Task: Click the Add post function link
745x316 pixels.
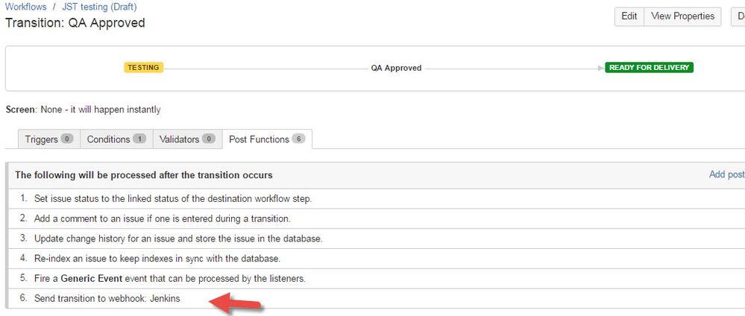Action: pyautogui.click(x=727, y=174)
